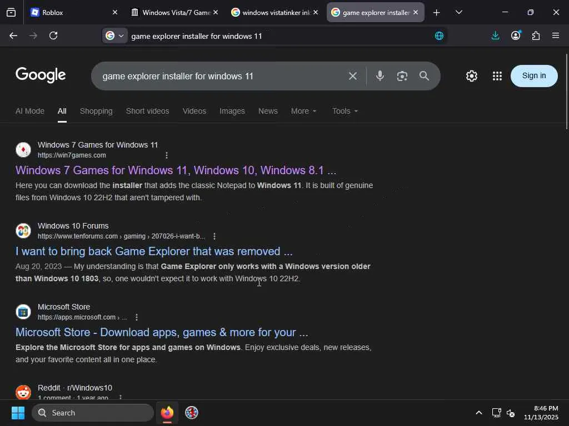Click the https://win7games.com URL text
The width and height of the screenshot is (569, 426).
72,155
